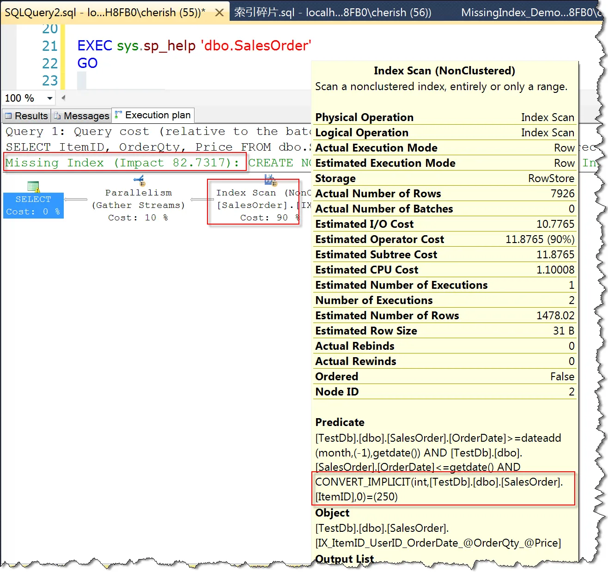
Task: Click the Results tab grid icon
Action: 8,116
